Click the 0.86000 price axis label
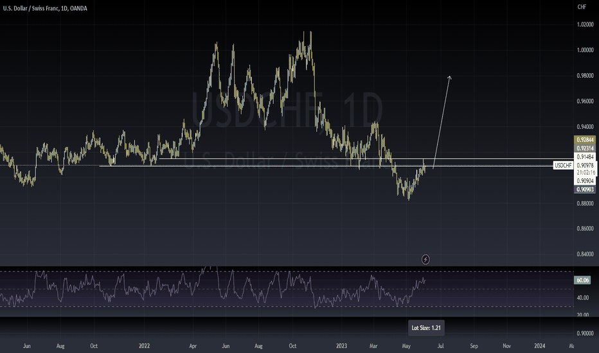The width and height of the screenshot is (599, 353). 585,228
